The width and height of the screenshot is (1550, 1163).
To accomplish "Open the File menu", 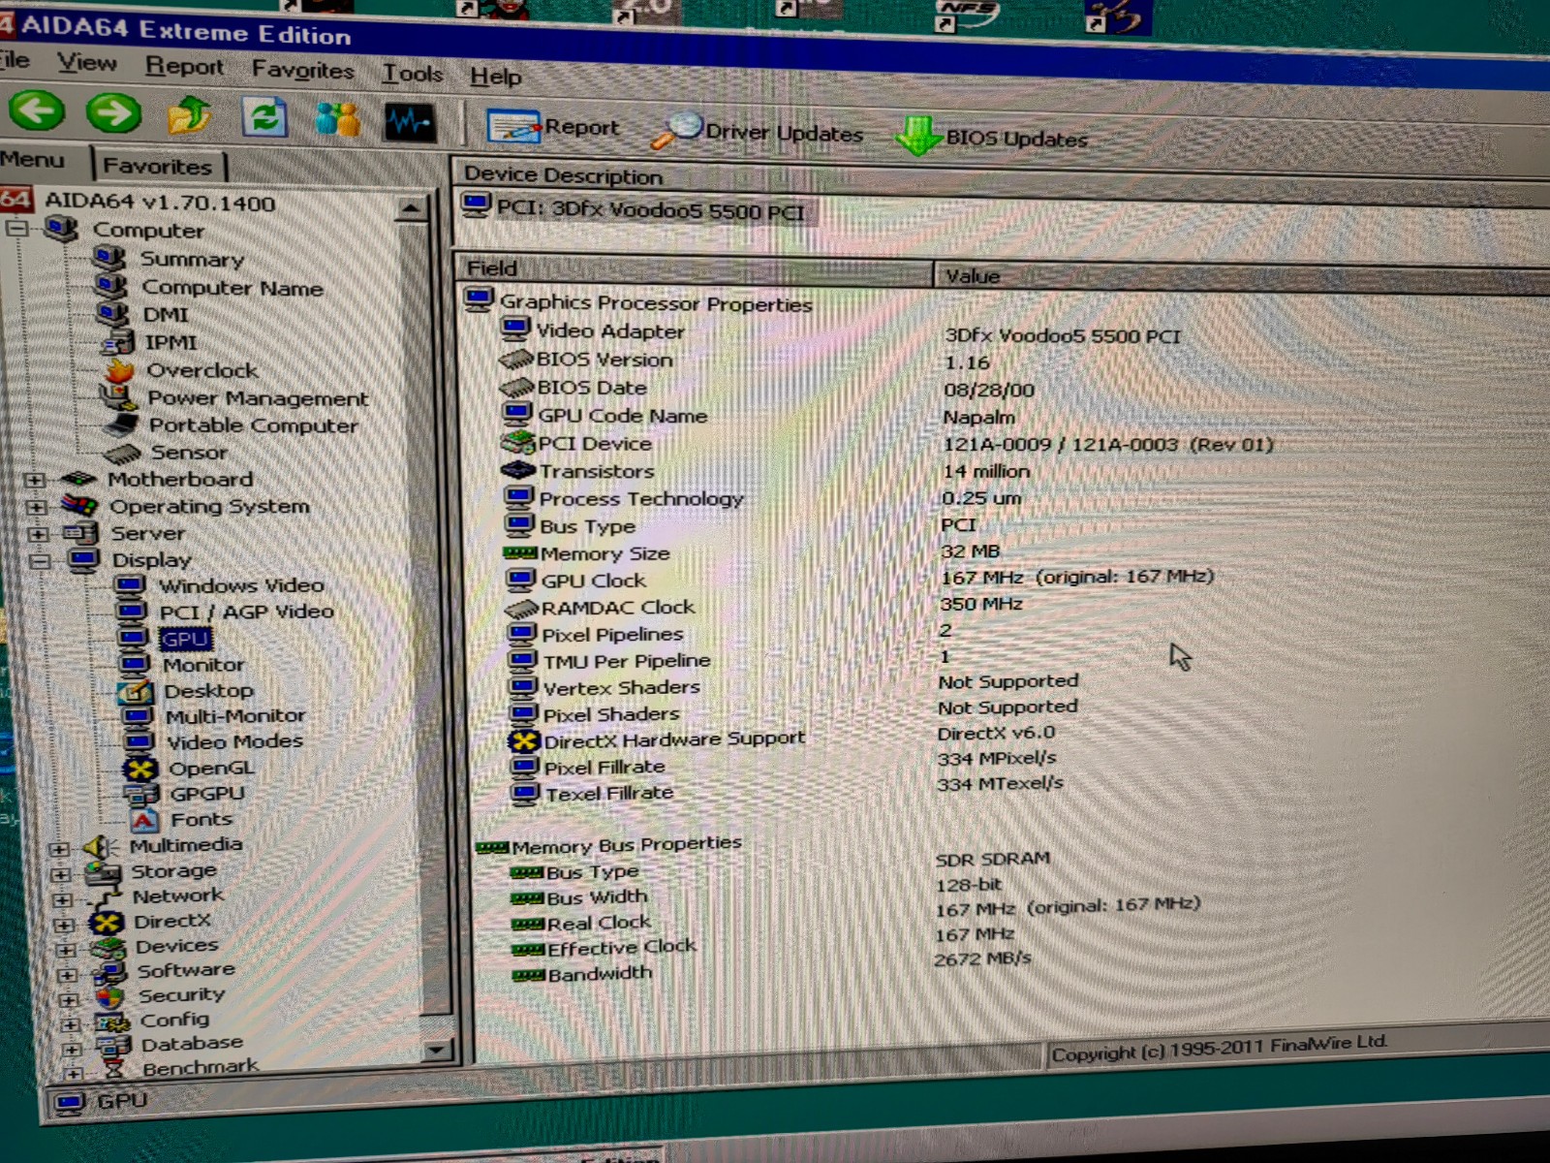I will [x=14, y=60].
